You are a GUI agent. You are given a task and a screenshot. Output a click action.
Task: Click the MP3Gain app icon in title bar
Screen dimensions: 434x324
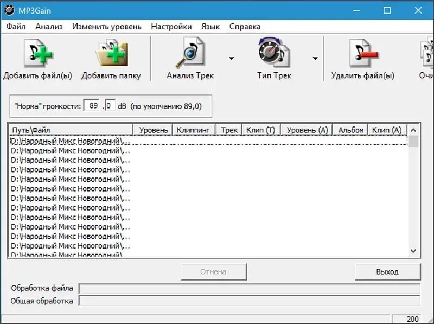pyautogui.click(x=9, y=10)
